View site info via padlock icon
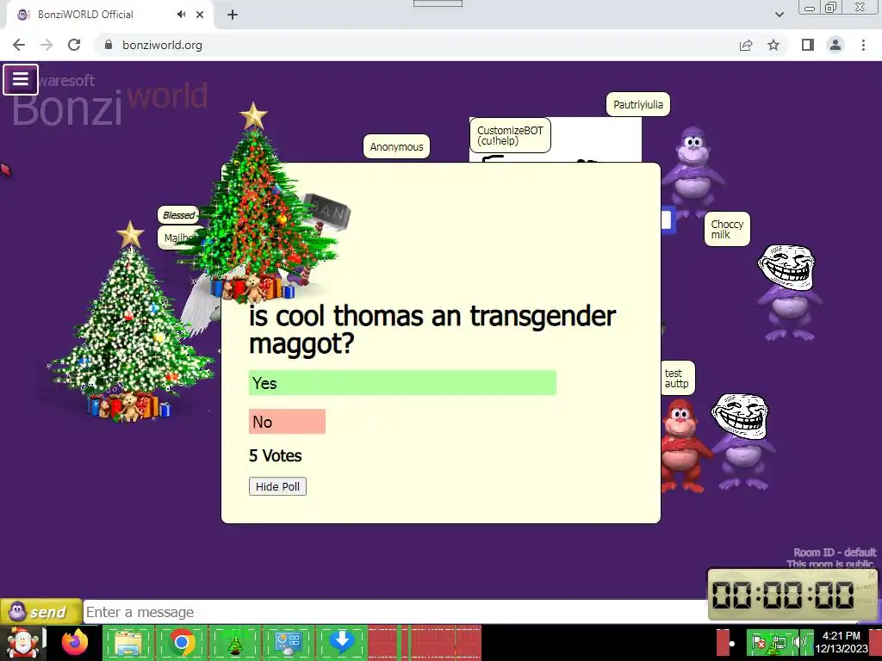The image size is (882, 661). coord(109,45)
